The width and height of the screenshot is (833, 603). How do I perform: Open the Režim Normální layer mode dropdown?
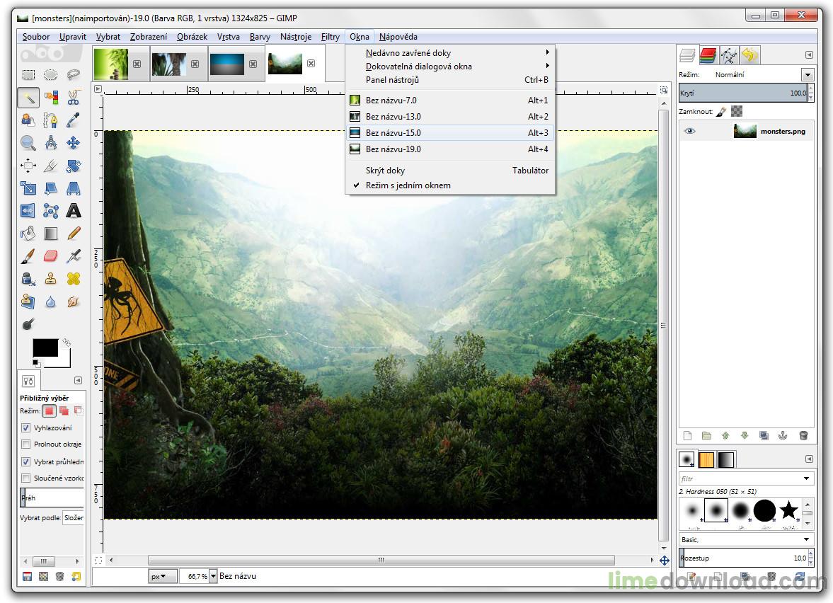pos(807,75)
